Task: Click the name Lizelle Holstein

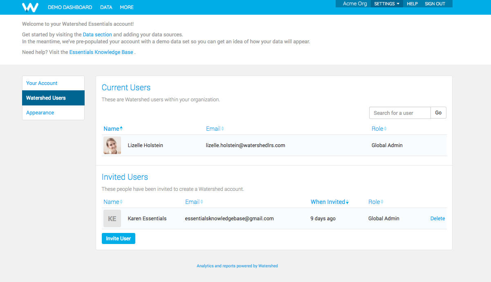Action: tap(146, 145)
